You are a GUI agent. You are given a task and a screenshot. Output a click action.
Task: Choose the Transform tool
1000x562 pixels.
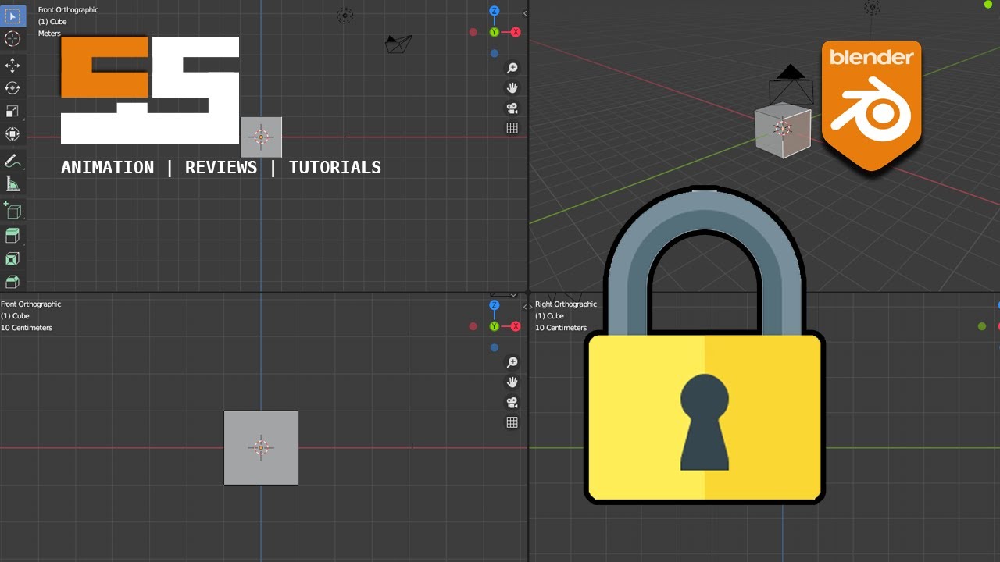click(x=12, y=134)
